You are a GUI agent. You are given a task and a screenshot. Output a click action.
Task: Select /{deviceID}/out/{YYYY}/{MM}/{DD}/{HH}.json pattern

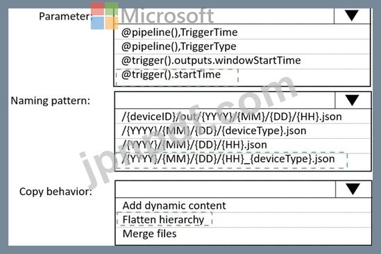(x=243, y=117)
